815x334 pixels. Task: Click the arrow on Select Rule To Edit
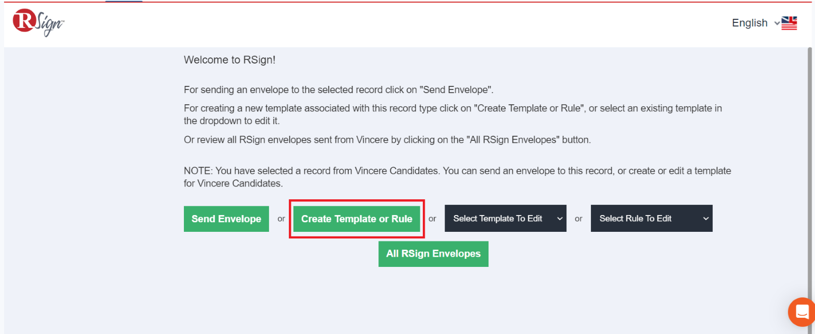point(705,219)
